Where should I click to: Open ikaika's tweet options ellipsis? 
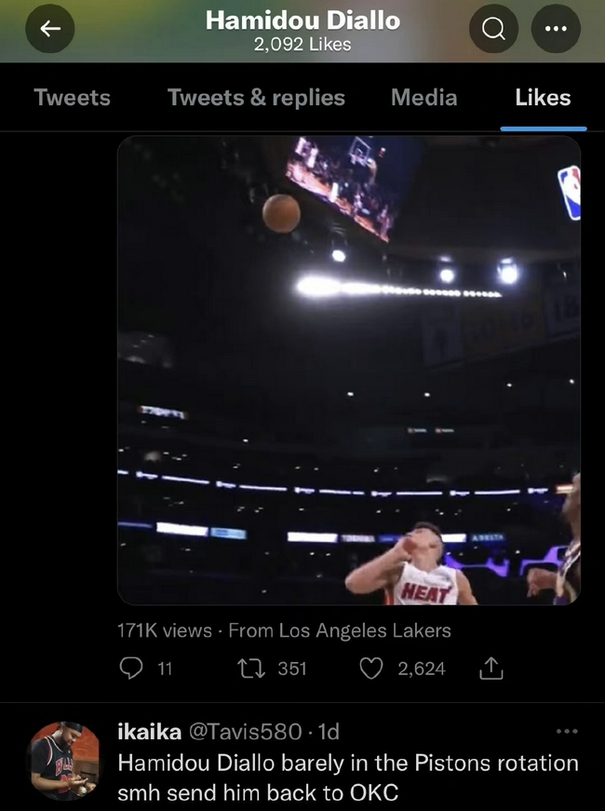point(566,731)
